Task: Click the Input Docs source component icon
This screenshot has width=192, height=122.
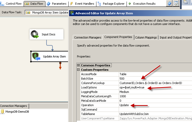Action: point(35,34)
